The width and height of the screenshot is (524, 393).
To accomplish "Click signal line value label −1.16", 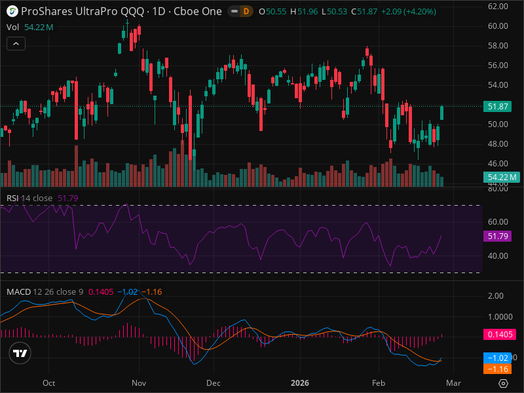I will point(498,369).
